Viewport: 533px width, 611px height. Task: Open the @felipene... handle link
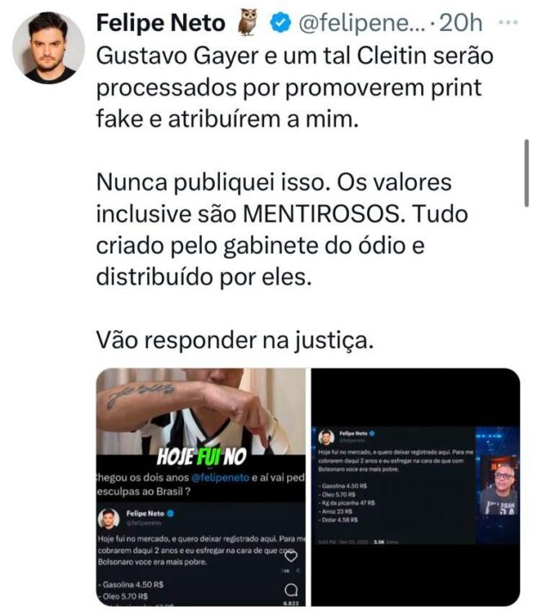[362, 23]
